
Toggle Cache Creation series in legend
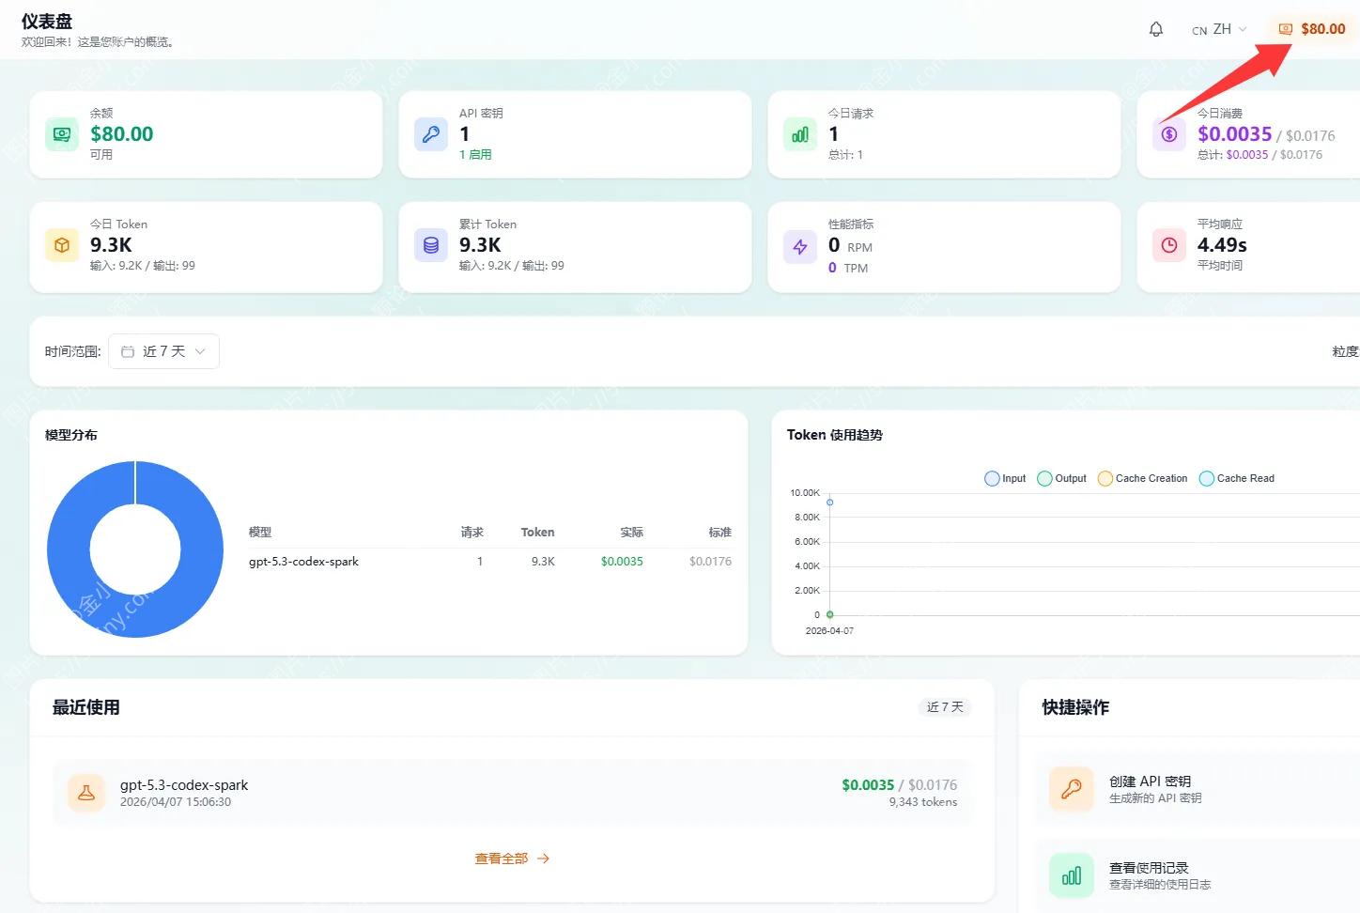coord(1142,478)
